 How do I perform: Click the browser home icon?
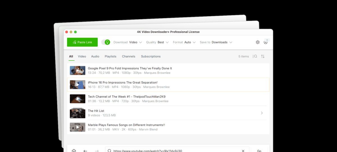coord(74,151)
